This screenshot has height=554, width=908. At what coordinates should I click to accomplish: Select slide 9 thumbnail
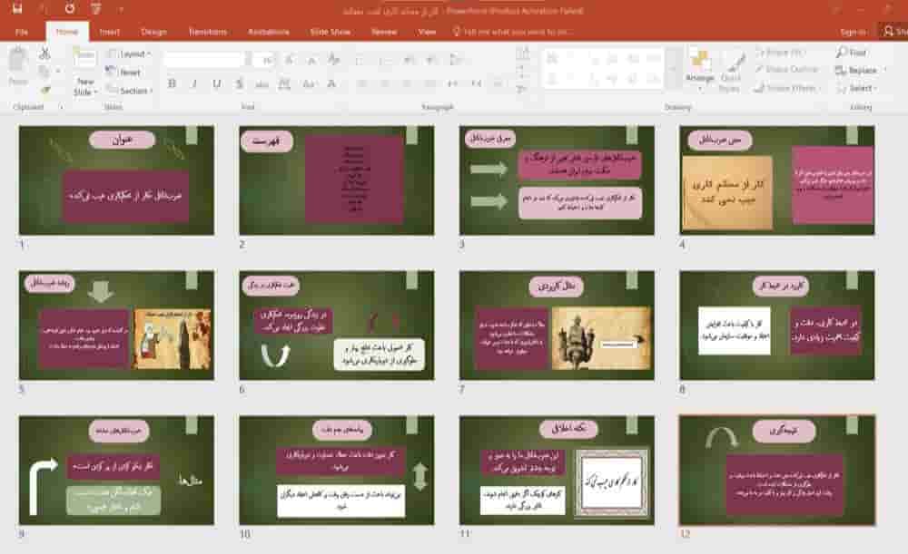point(116,470)
